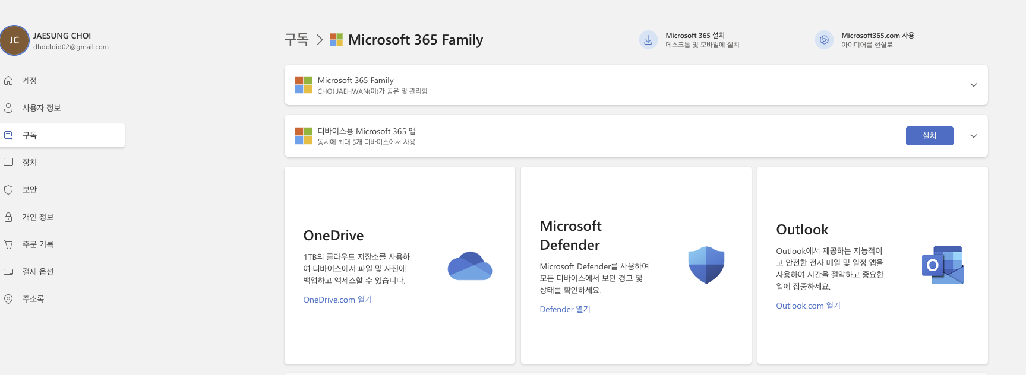Image resolution: width=1026 pixels, height=375 pixels.
Task: Open the Outlook.com 열기 link
Action: pos(808,306)
